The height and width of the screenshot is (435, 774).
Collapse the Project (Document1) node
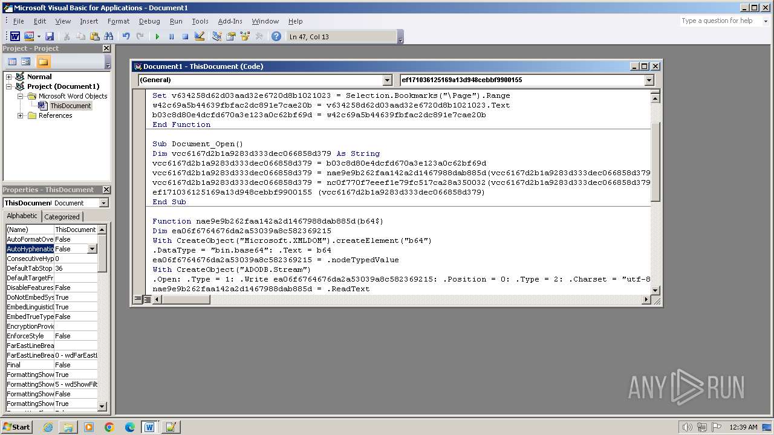click(9, 86)
